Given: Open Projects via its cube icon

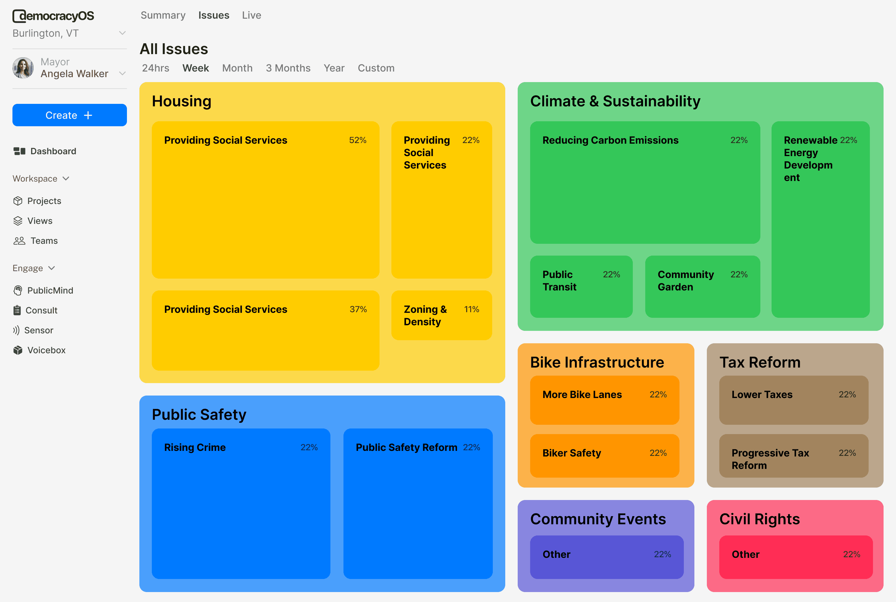Looking at the screenshot, I should coord(18,201).
